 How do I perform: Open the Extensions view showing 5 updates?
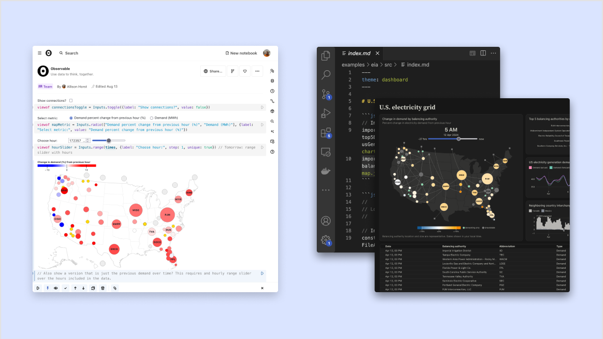point(326,133)
